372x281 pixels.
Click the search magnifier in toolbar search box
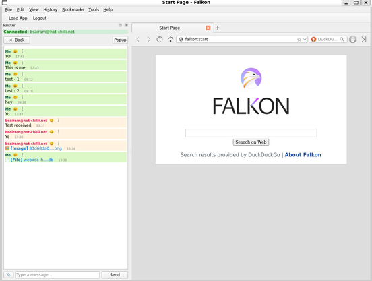click(342, 39)
